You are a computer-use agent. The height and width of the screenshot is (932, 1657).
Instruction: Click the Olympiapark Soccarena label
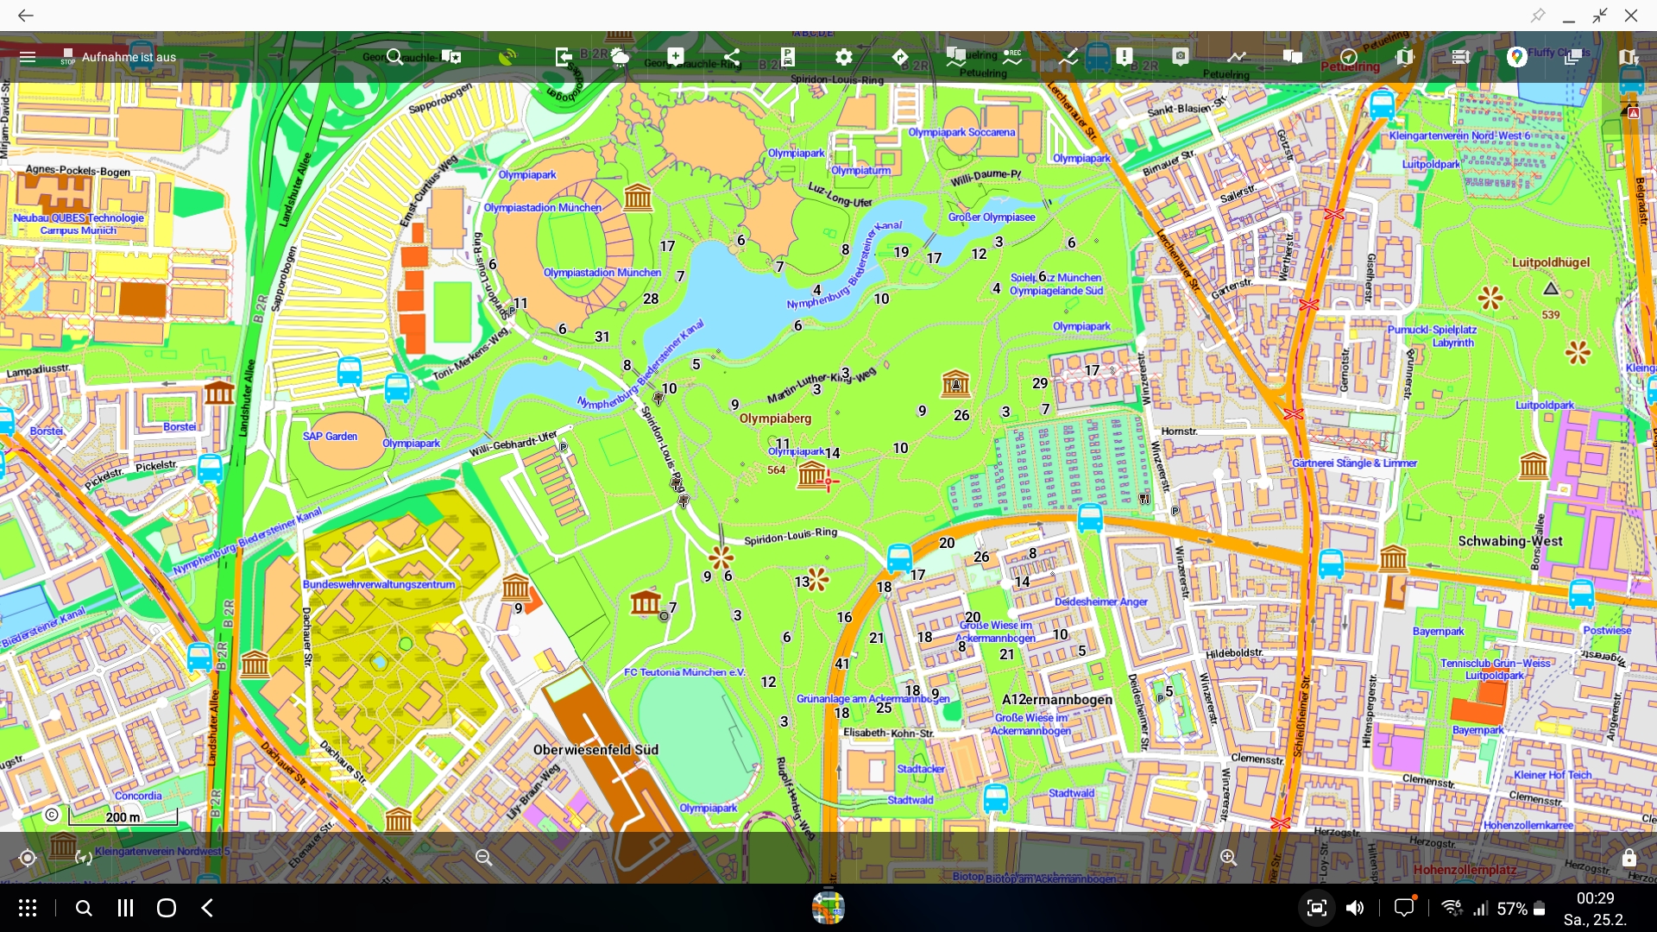961,132
